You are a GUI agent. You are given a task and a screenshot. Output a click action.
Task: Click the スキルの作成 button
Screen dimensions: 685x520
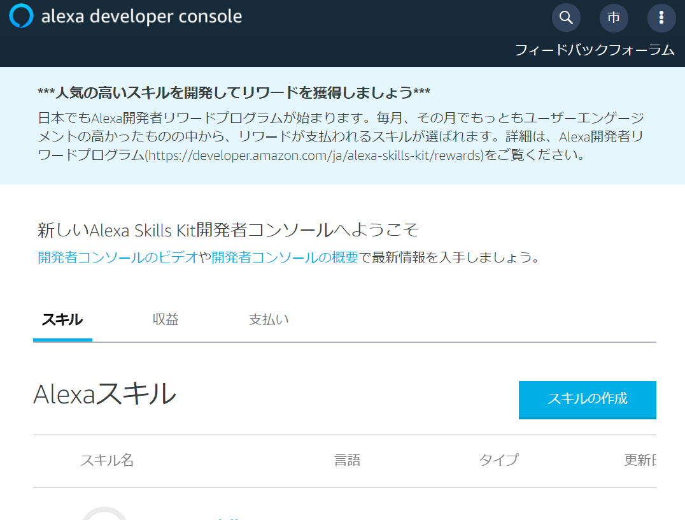587,400
